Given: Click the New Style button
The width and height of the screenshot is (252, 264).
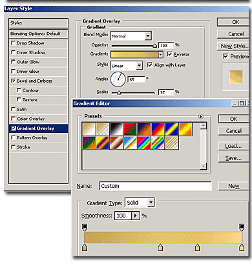Looking at the screenshot, I should 234,46.
